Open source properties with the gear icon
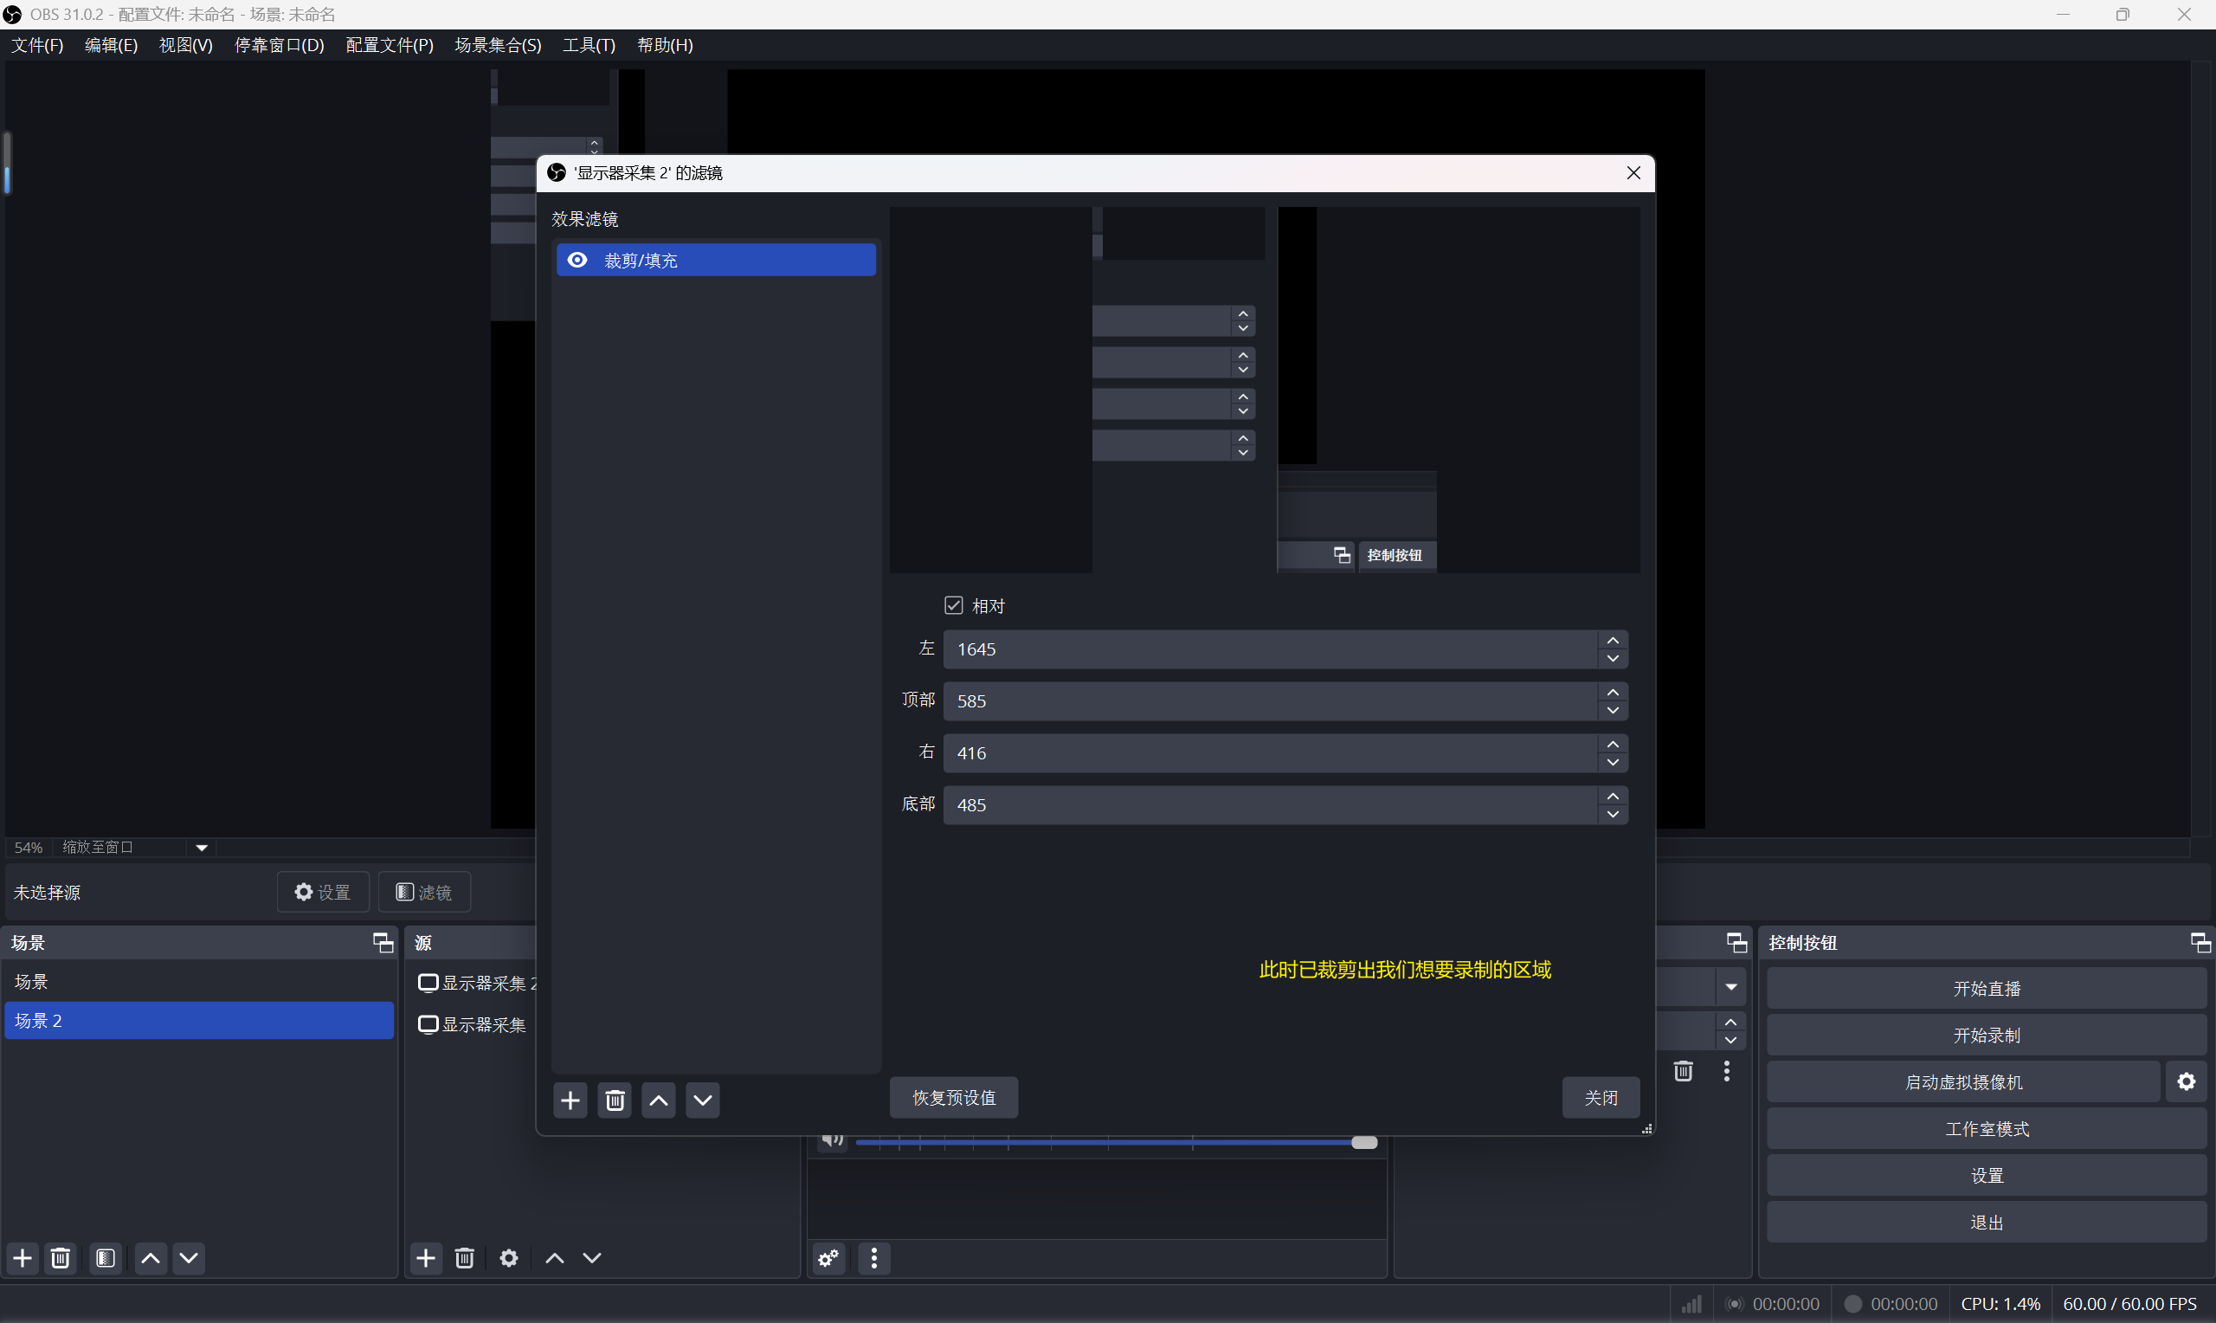 [x=508, y=1258]
